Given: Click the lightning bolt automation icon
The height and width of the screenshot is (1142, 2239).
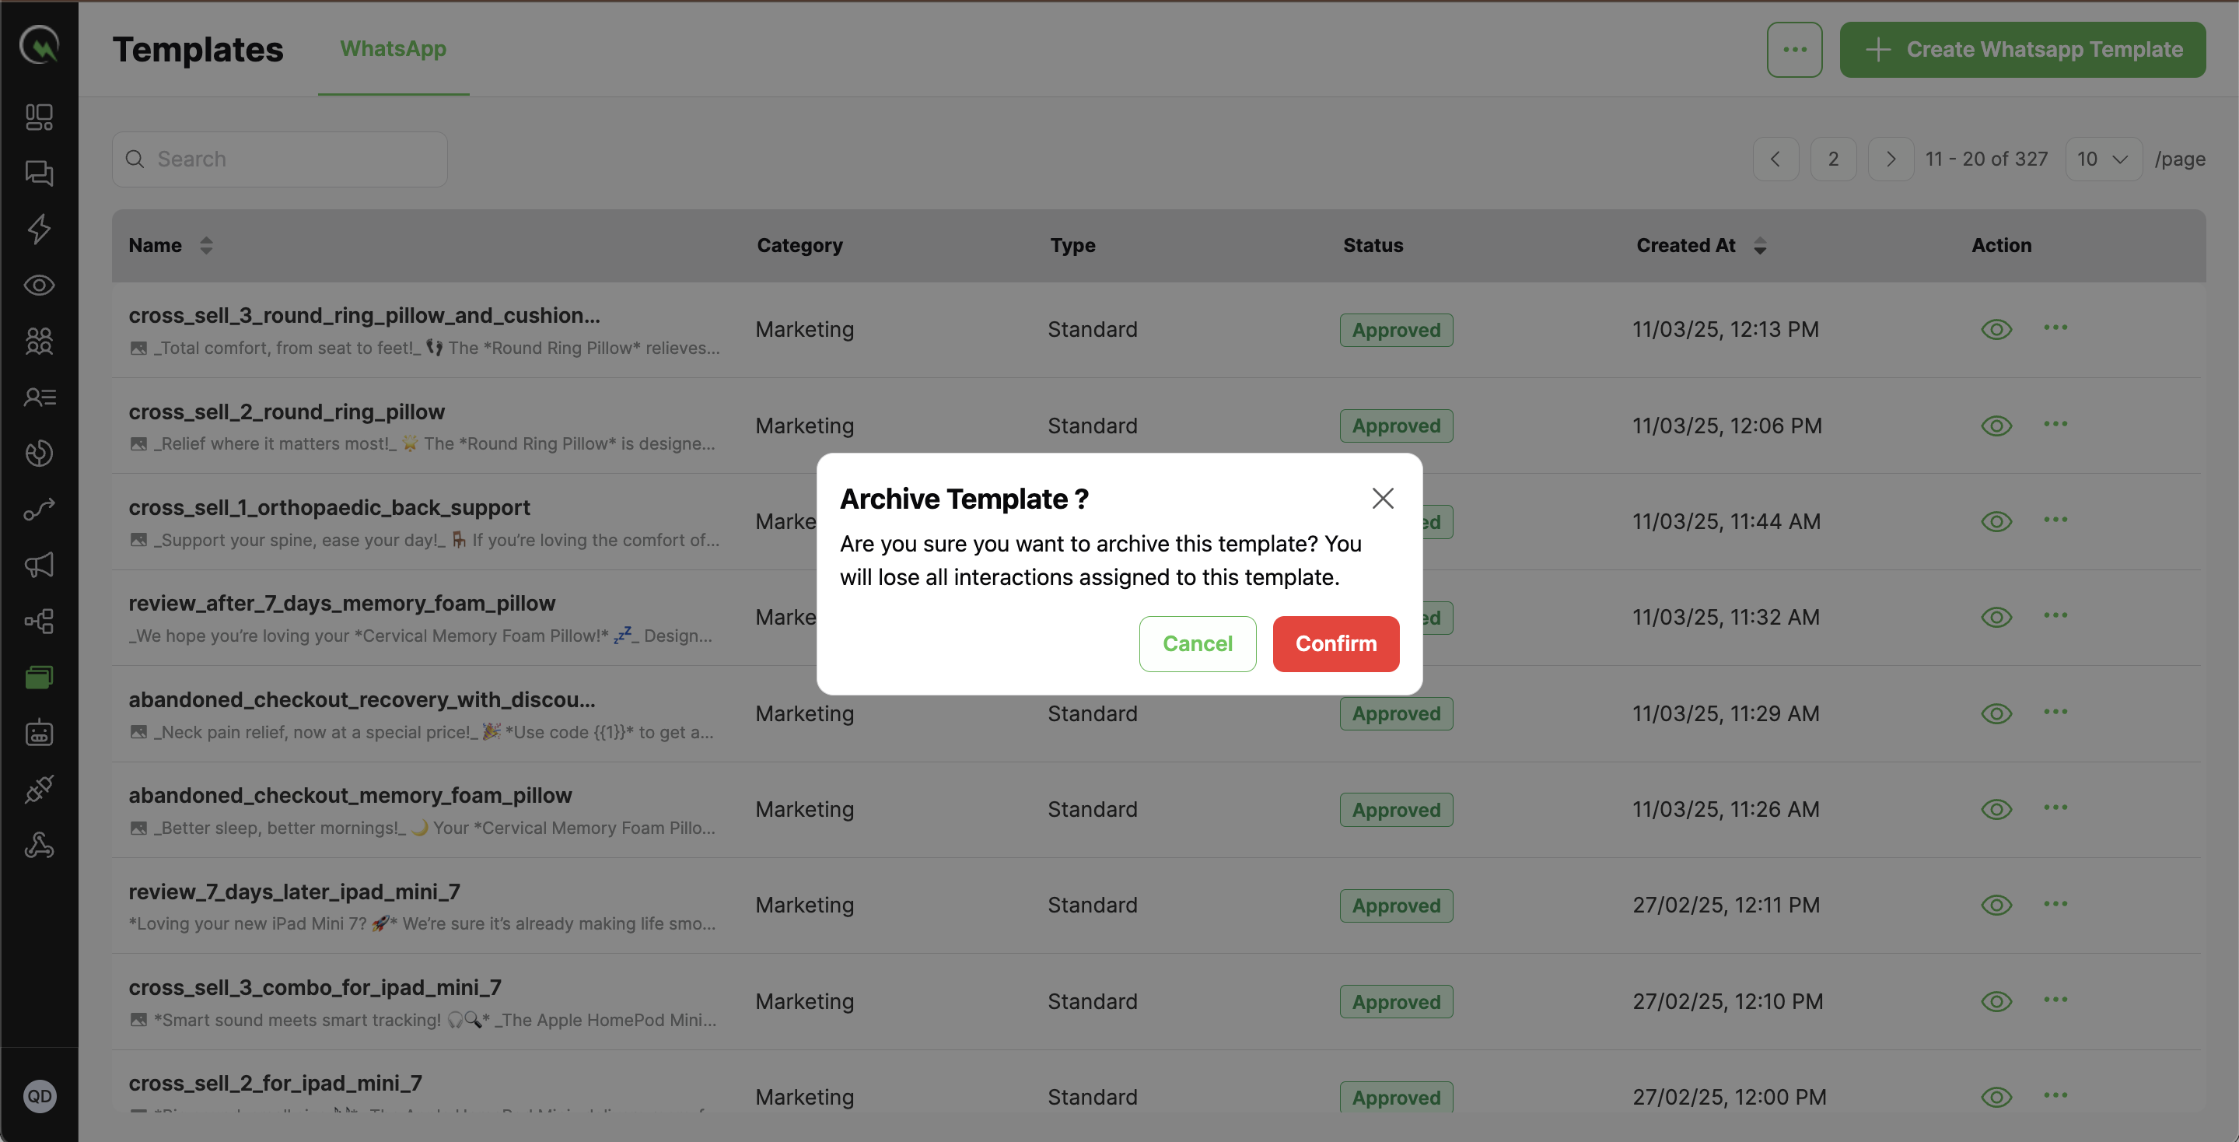Looking at the screenshot, I should click(x=39, y=229).
